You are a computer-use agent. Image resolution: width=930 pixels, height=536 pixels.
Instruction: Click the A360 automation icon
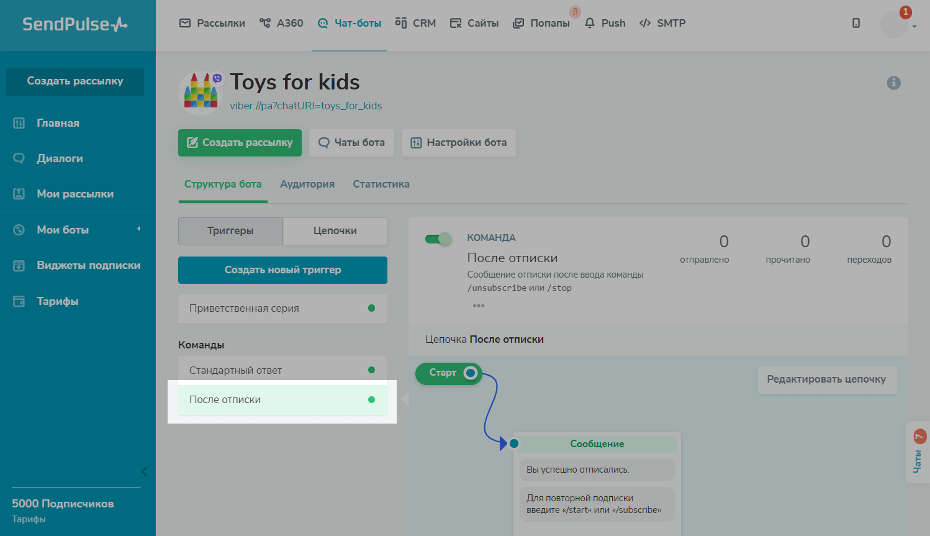tap(265, 23)
